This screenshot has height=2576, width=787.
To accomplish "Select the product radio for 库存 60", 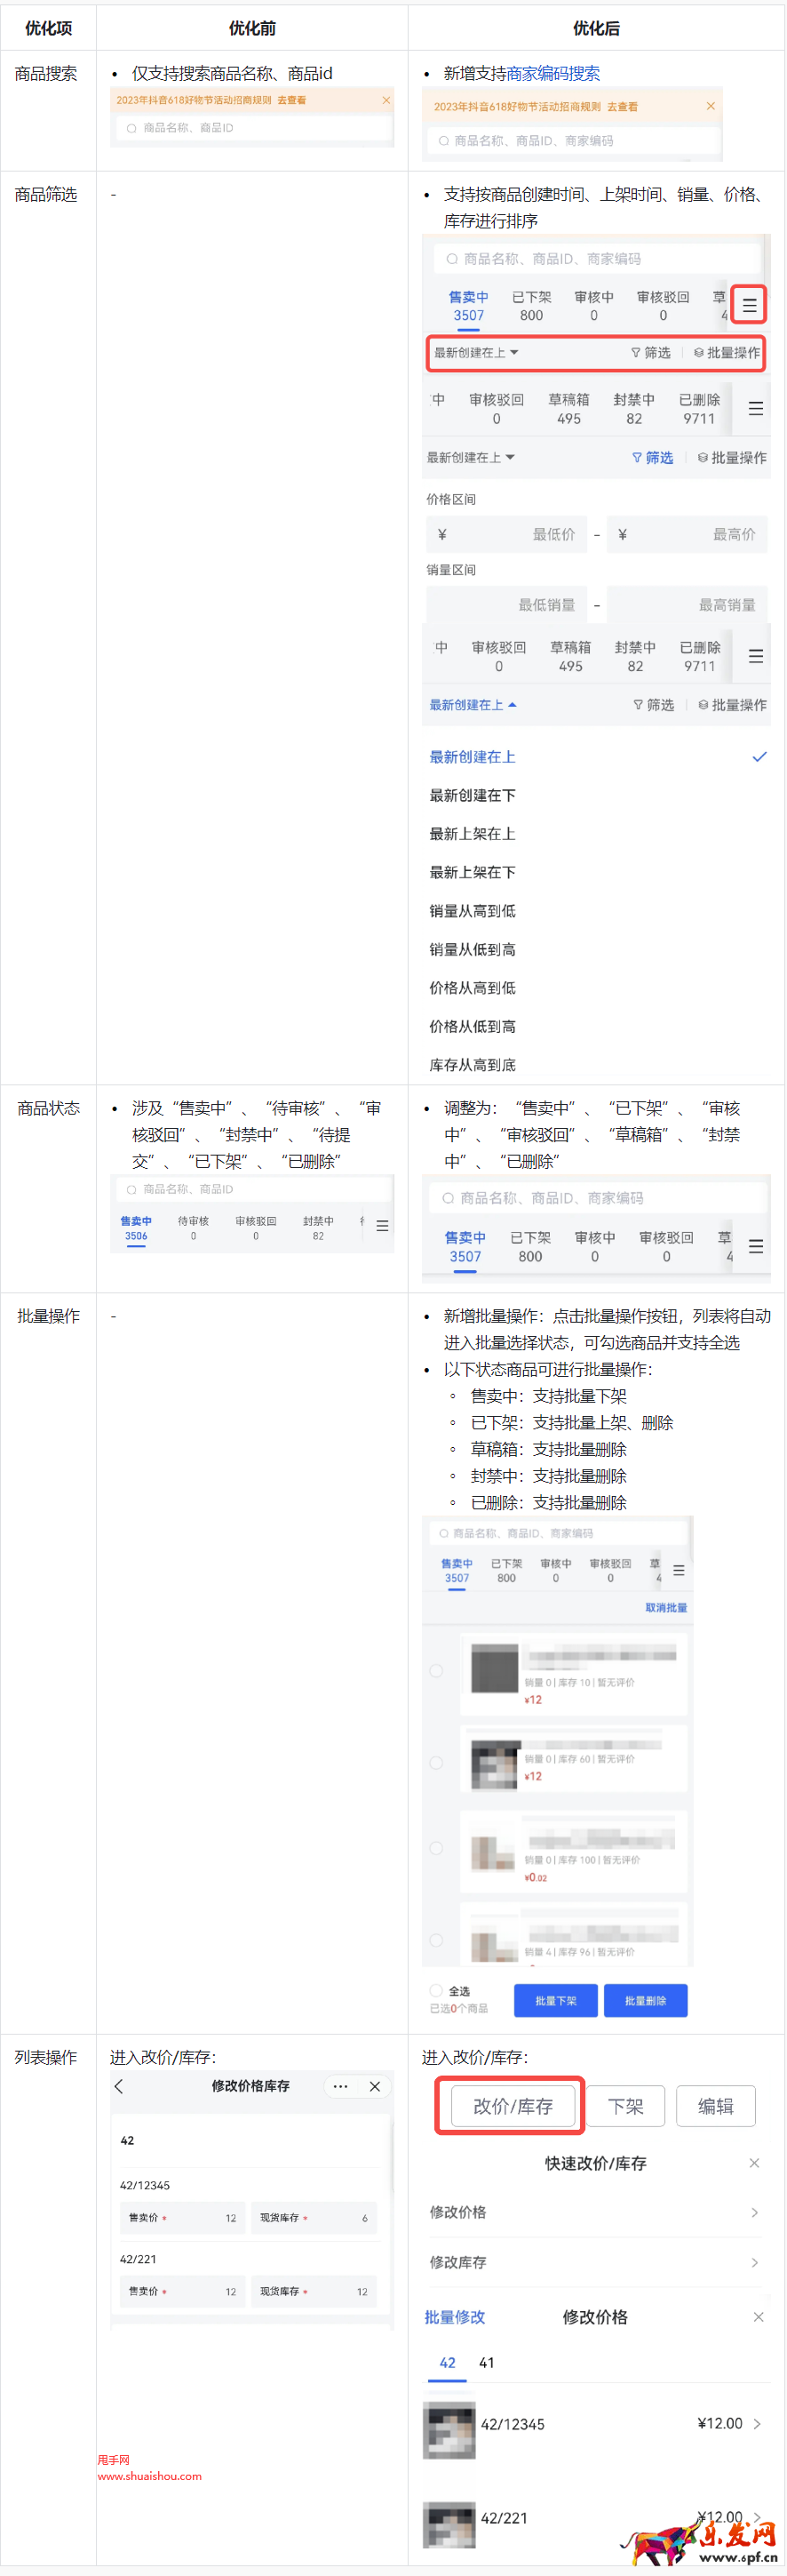I will 436,1763.
